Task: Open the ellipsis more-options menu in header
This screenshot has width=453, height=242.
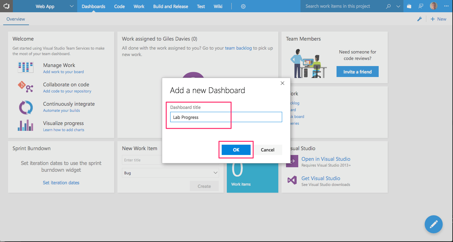Action: (x=446, y=6)
